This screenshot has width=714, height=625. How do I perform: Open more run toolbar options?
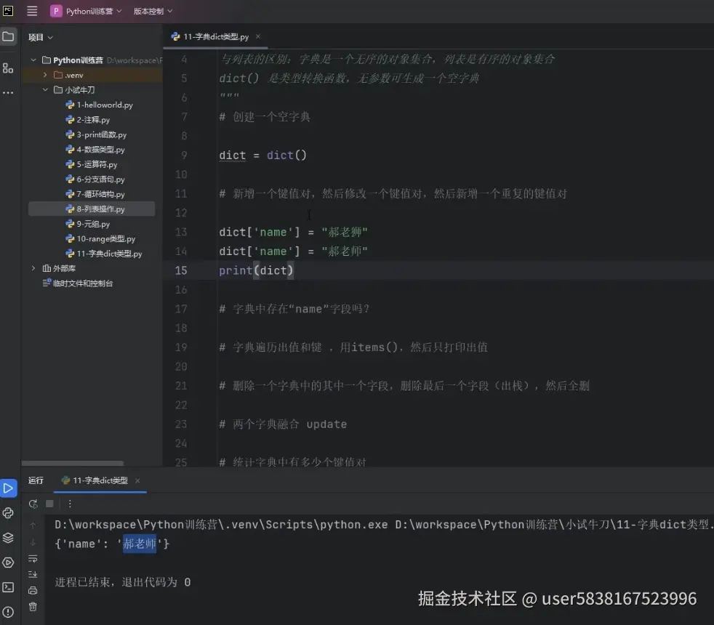point(70,504)
